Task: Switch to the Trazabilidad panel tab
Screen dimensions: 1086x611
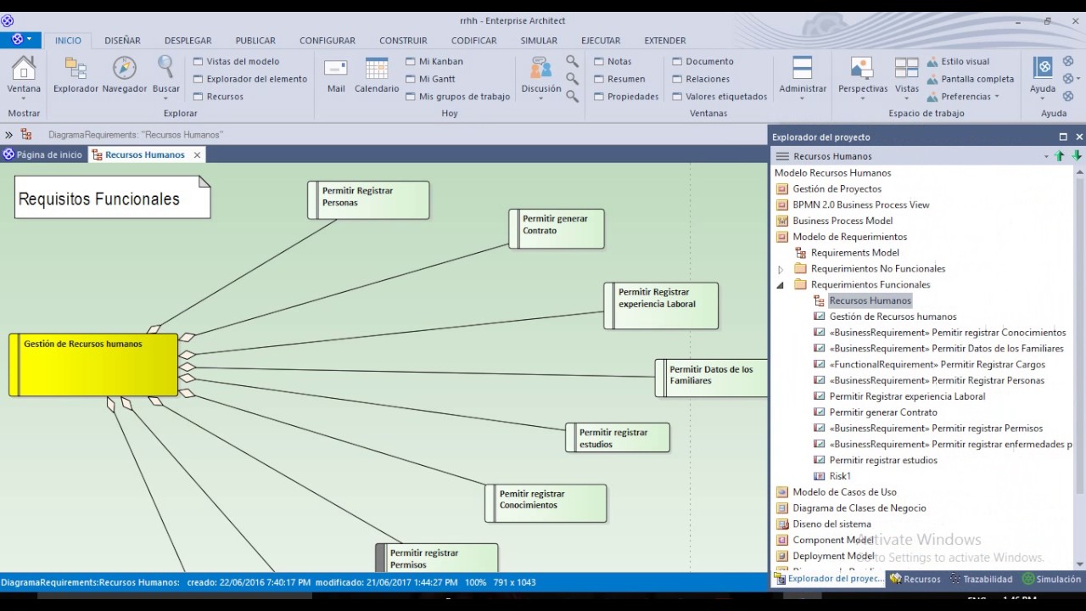Action: (x=982, y=580)
